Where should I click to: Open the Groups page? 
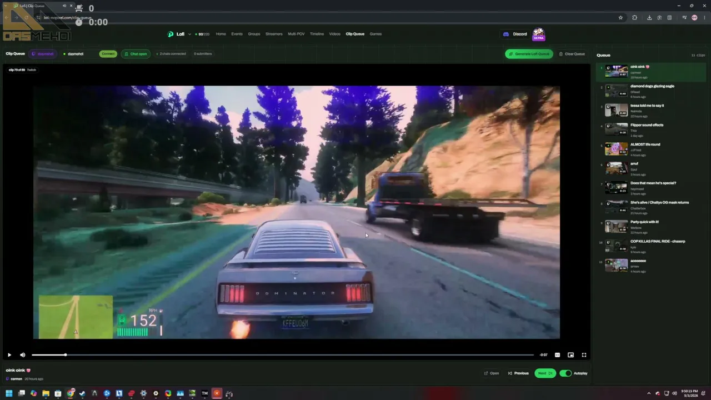tap(254, 34)
